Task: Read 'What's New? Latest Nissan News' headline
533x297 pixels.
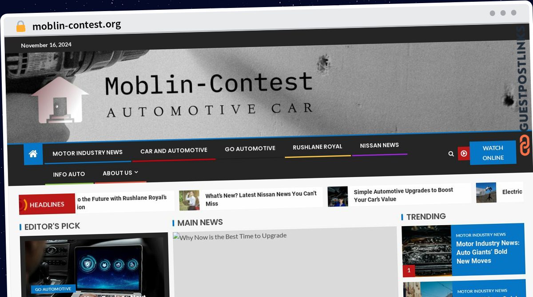Action: tap(261, 199)
